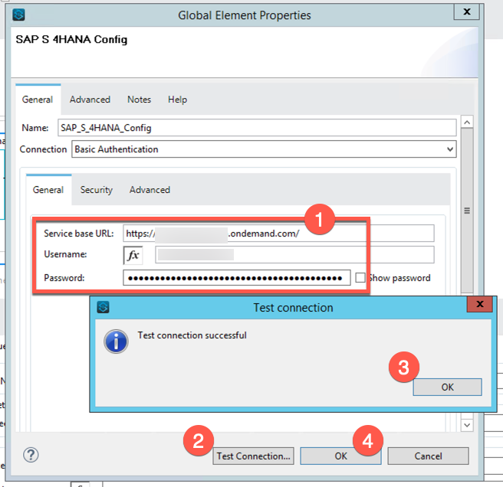Viewport: 503px width, 487px height.
Task: Close the Test connection dialog
Action: click(479, 304)
